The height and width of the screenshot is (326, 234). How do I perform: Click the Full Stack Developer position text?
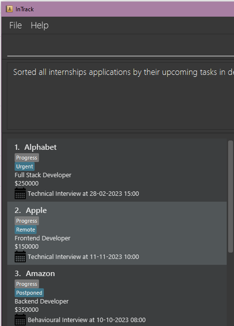click(43, 175)
